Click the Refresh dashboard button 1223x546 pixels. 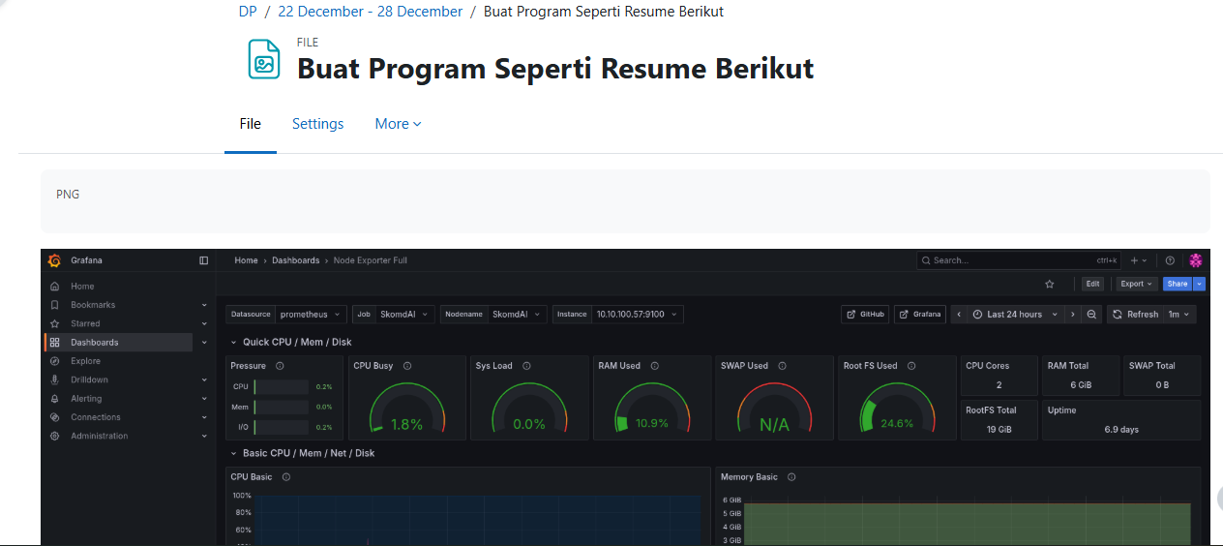(1135, 315)
